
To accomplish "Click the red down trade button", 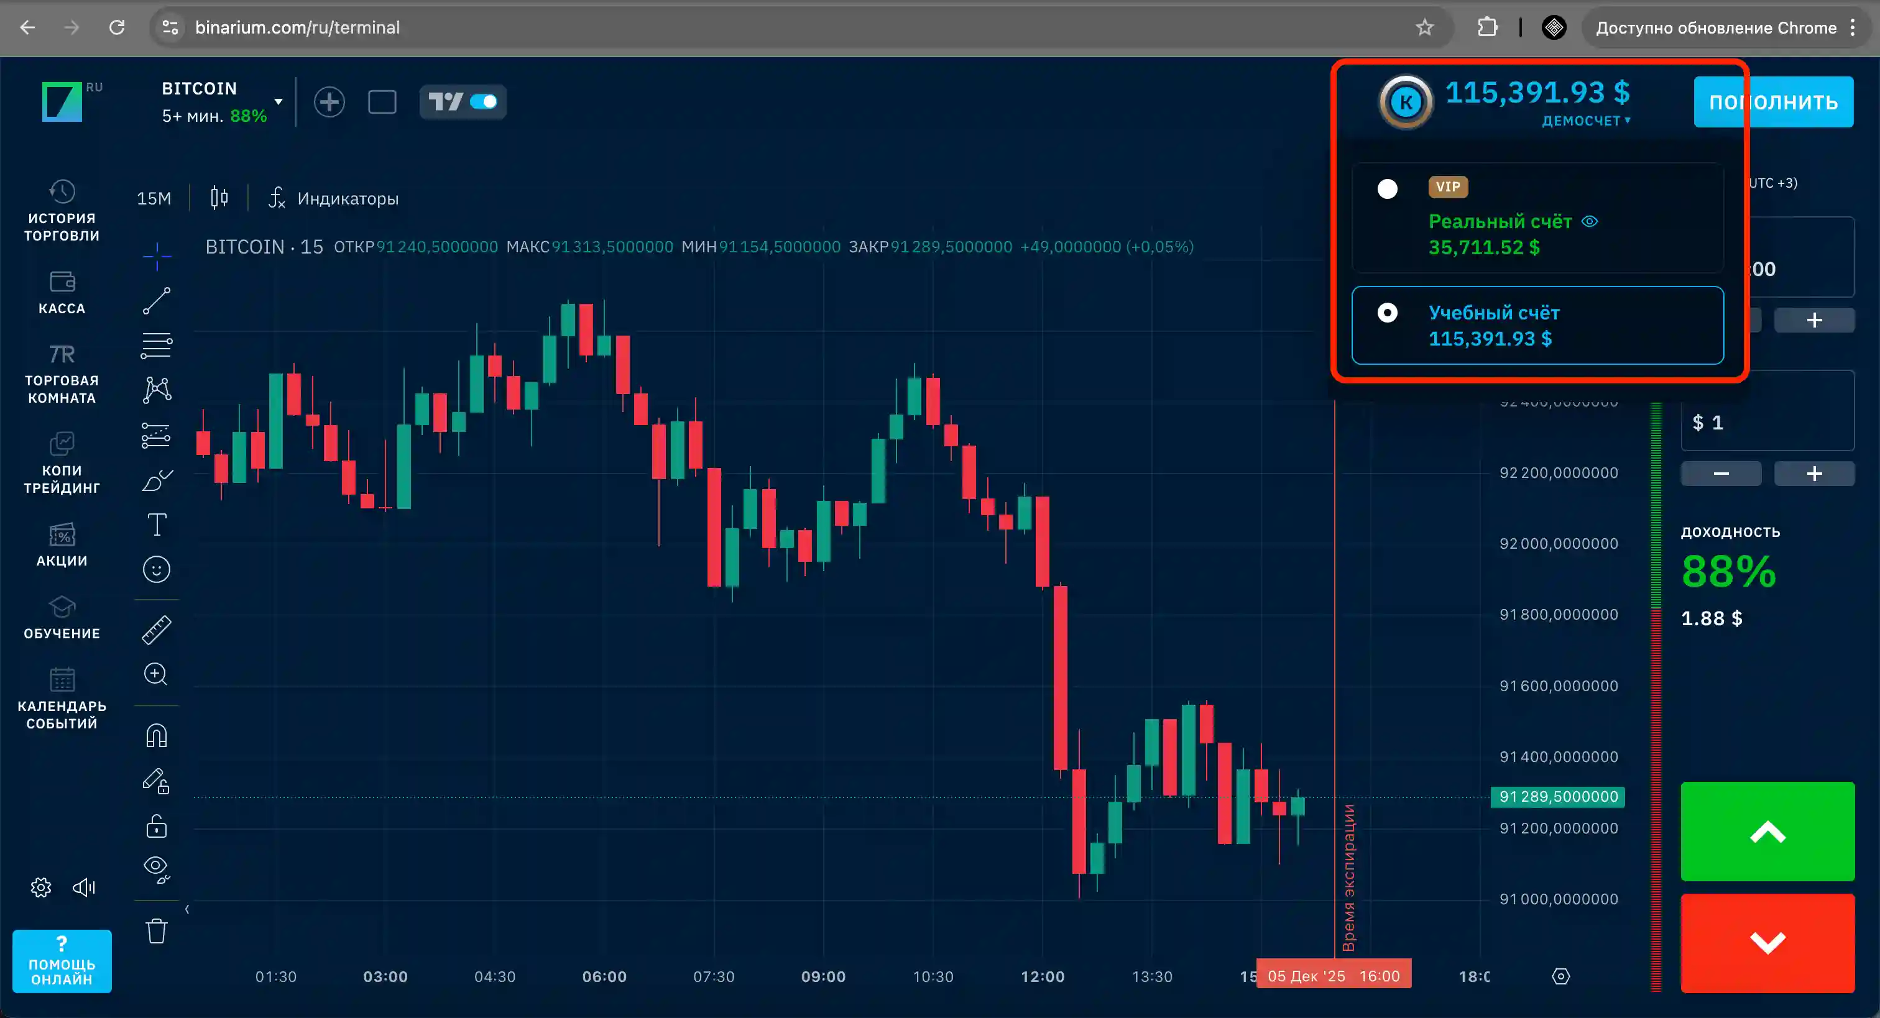I will point(1767,943).
